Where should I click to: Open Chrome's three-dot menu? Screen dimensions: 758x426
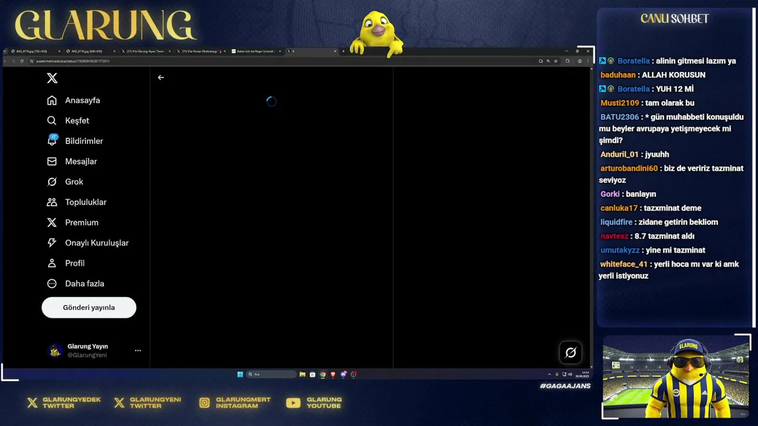pyautogui.click(x=587, y=61)
